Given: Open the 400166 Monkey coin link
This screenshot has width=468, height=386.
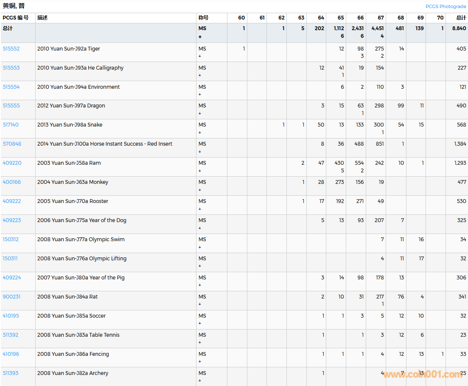Looking at the screenshot, I should 11,182.
